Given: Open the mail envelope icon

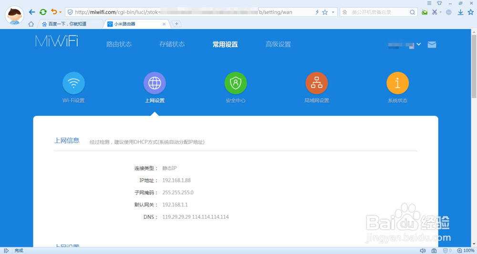Looking at the screenshot, I should [432, 45].
